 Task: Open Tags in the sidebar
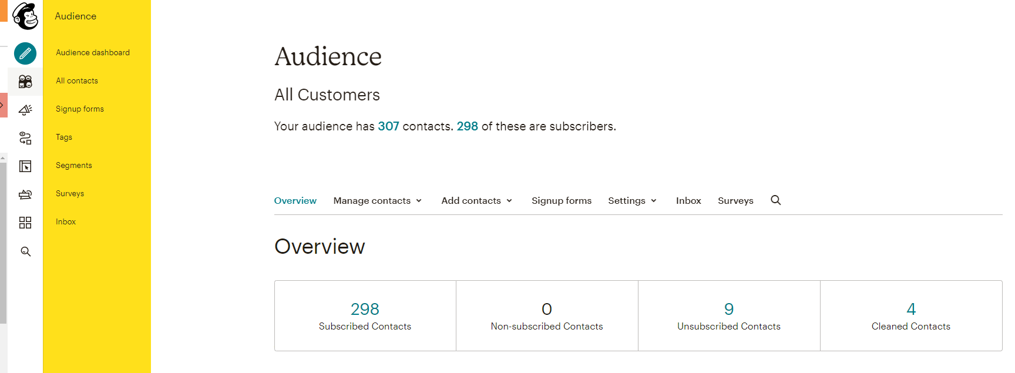click(64, 137)
